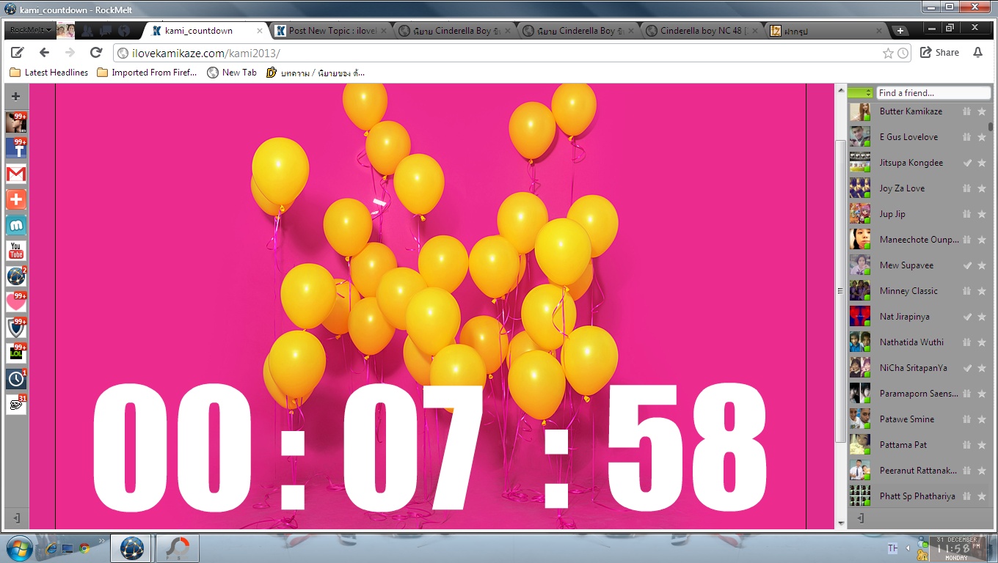Image resolution: width=998 pixels, height=563 pixels.
Task: Click the orange plus app icon
Action: [16, 199]
